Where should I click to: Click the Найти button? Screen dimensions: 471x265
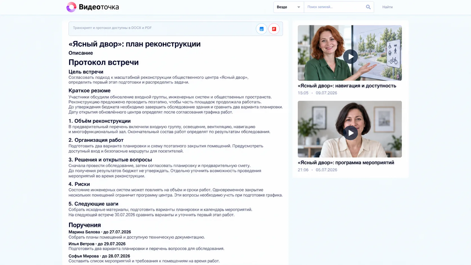click(x=387, y=7)
